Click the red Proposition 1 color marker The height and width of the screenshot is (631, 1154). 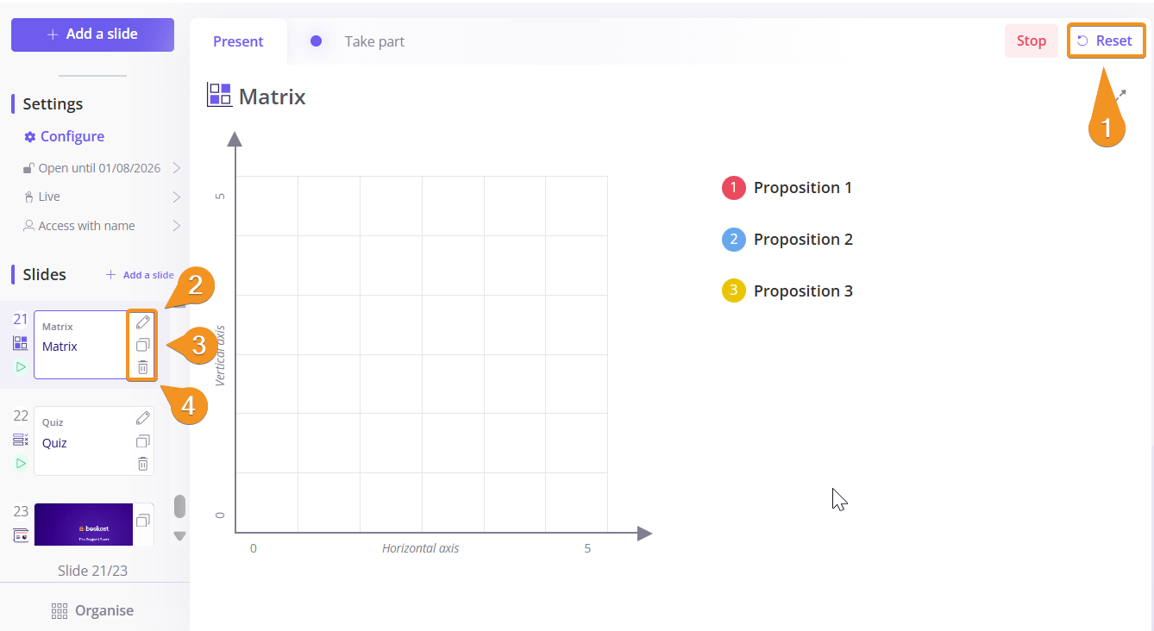click(x=733, y=188)
